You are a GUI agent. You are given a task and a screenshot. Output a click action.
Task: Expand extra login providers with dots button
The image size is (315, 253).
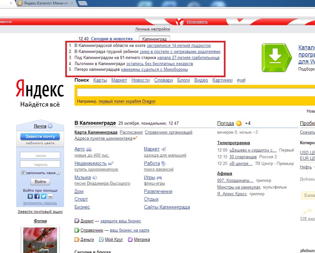[x=50, y=196]
